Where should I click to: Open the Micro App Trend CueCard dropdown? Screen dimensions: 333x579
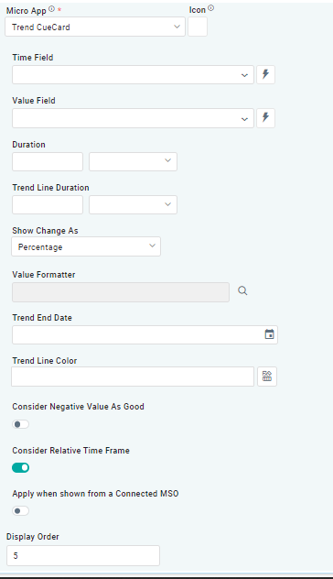(x=95, y=27)
